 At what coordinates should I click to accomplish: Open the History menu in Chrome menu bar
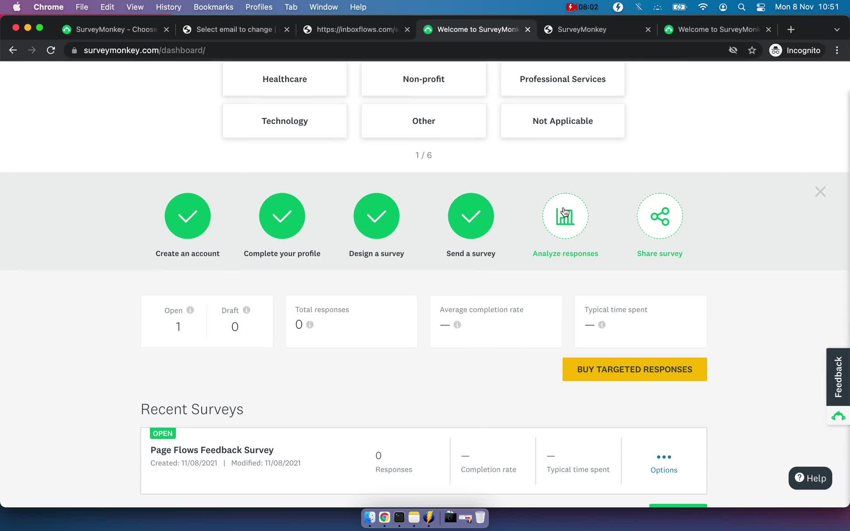click(168, 7)
